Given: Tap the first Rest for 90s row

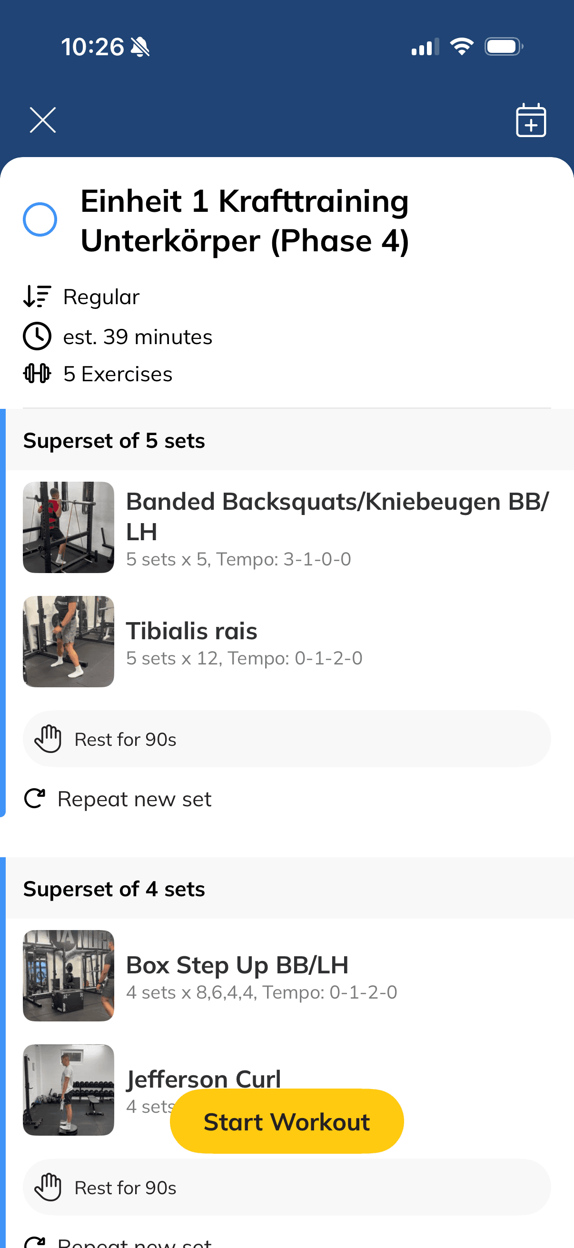Looking at the screenshot, I should coord(287,739).
